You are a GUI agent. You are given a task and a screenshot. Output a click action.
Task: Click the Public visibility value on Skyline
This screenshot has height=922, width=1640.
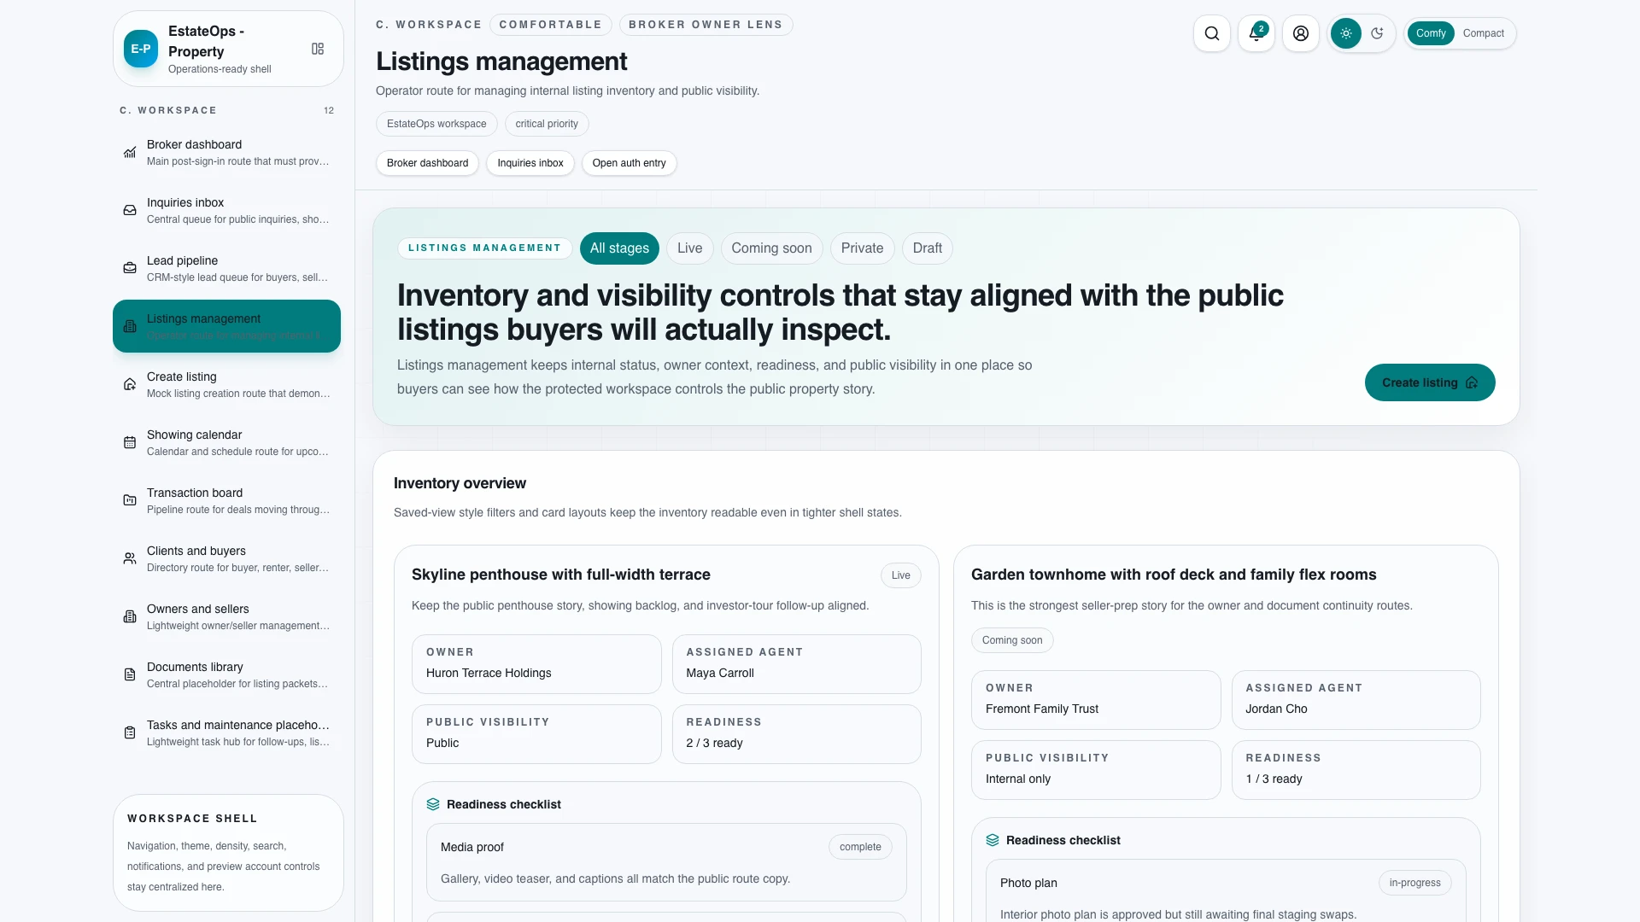[x=442, y=743]
